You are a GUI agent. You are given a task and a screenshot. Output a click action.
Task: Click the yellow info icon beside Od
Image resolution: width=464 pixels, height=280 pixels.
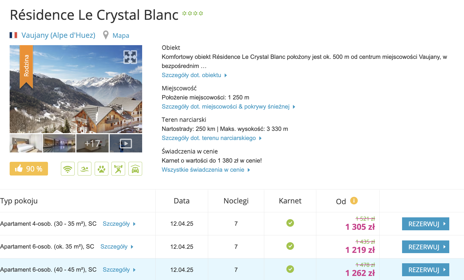[354, 201]
